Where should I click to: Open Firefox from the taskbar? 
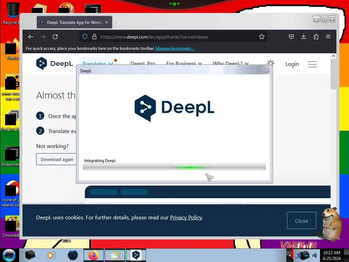tap(93, 255)
